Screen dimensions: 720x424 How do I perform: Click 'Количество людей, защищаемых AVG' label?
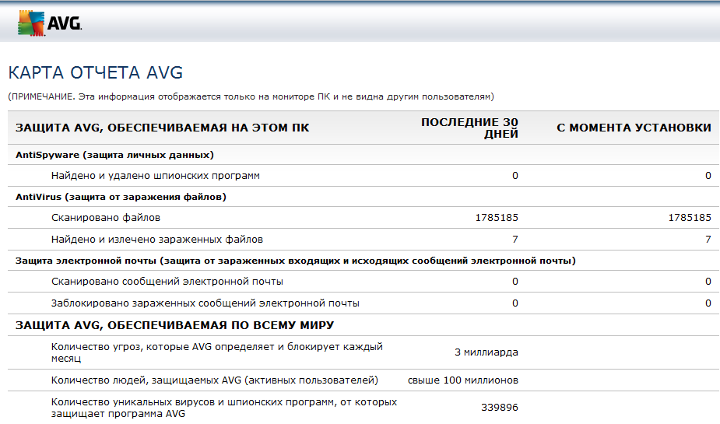click(214, 380)
